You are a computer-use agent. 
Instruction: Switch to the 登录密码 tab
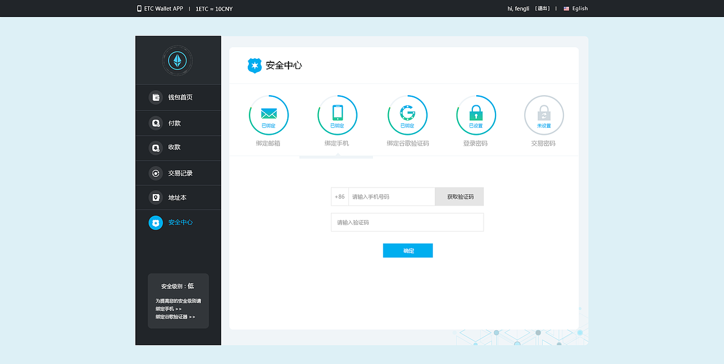pyautogui.click(x=475, y=144)
